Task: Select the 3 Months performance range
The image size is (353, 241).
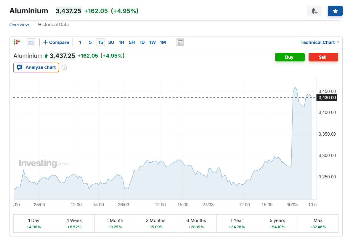Action: [x=155, y=223]
